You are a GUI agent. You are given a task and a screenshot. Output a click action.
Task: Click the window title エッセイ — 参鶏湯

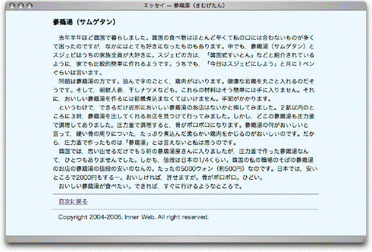185,5
